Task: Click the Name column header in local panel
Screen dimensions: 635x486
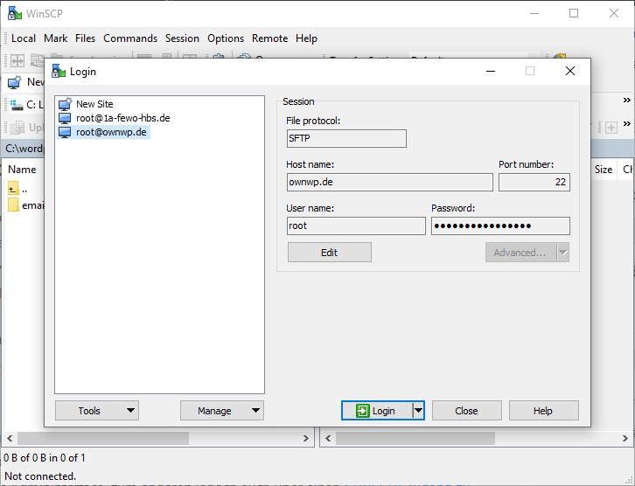Action: 22,170
